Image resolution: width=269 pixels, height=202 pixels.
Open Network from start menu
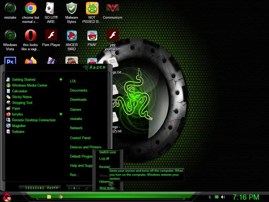pyautogui.click(x=76, y=128)
